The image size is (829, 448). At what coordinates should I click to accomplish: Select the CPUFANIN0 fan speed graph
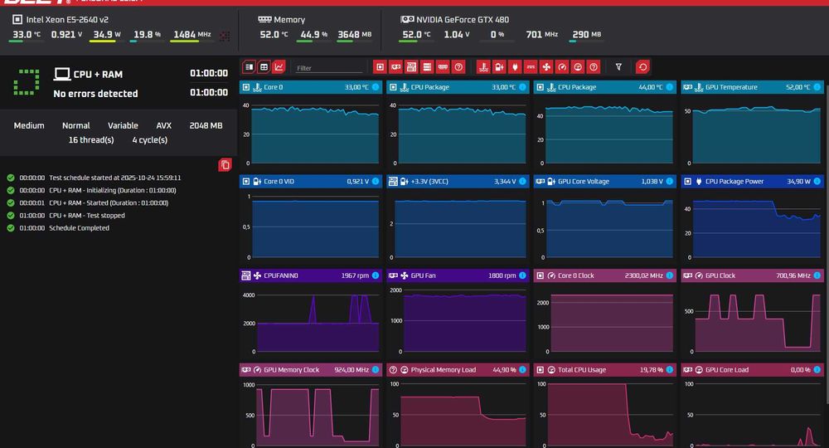tap(311, 312)
